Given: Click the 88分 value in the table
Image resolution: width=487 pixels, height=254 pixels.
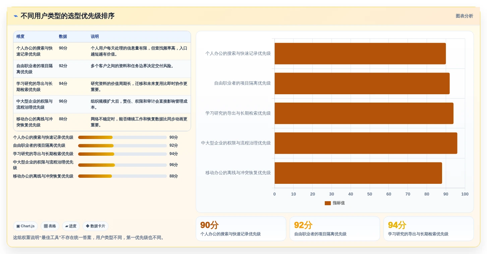Looking at the screenshot, I should click(x=63, y=119).
